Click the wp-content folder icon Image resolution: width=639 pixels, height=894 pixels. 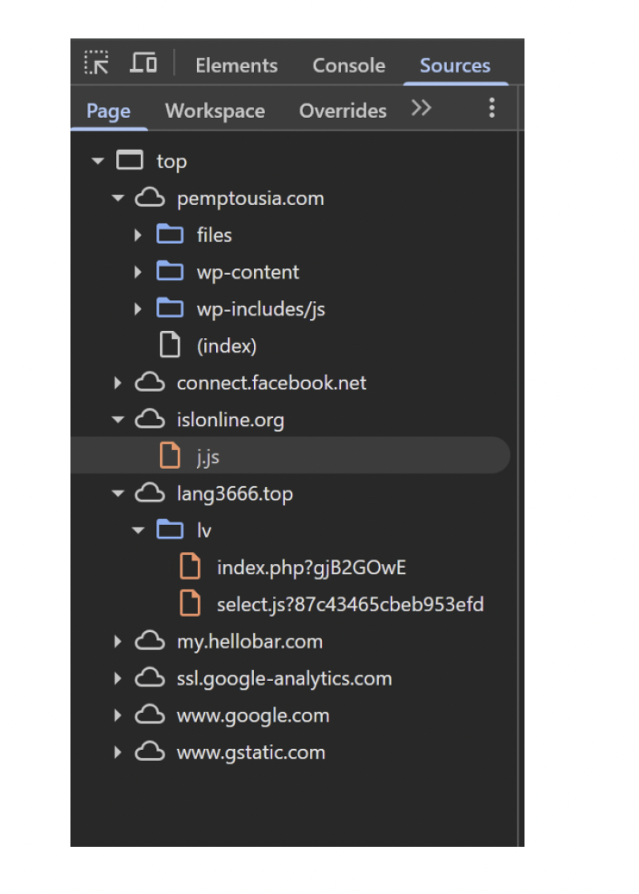[170, 272]
